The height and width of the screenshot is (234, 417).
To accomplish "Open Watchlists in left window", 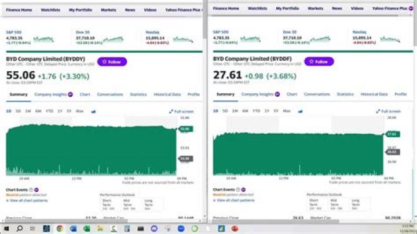I will [50, 10].
